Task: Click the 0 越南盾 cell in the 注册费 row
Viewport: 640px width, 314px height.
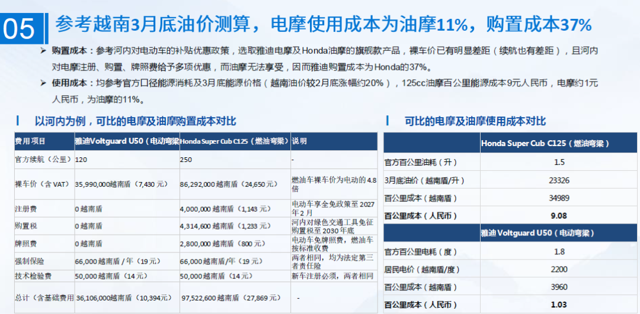Action: point(88,209)
